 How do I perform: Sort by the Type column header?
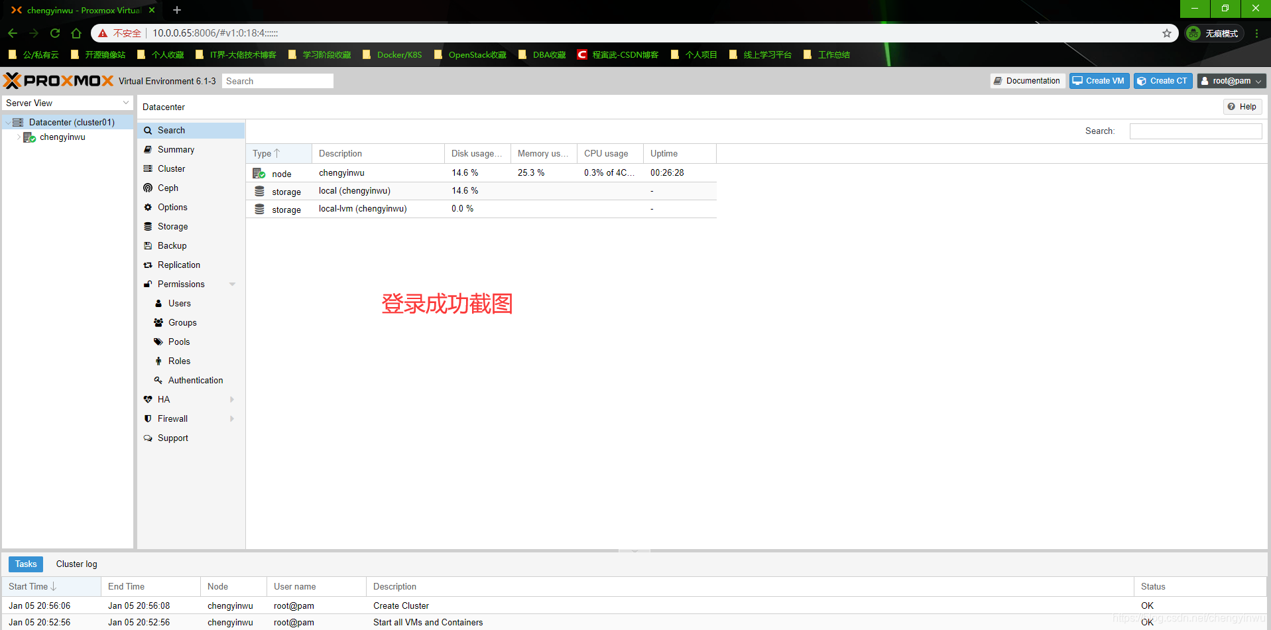click(279, 154)
